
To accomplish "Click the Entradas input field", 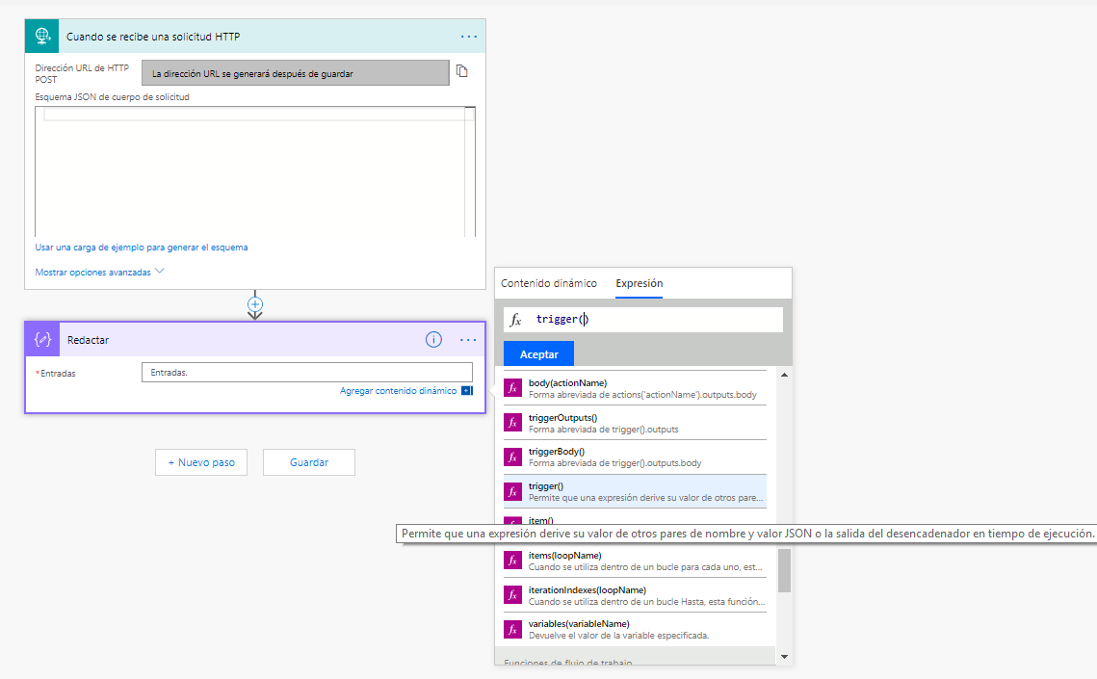I will [306, 373].
